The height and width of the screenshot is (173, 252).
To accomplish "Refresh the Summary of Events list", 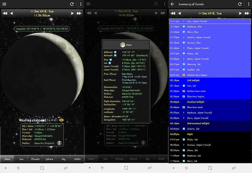I will [240, 4].
